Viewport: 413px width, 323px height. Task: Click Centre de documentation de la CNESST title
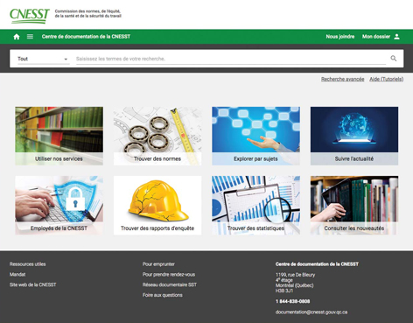(x=86, y=37)
